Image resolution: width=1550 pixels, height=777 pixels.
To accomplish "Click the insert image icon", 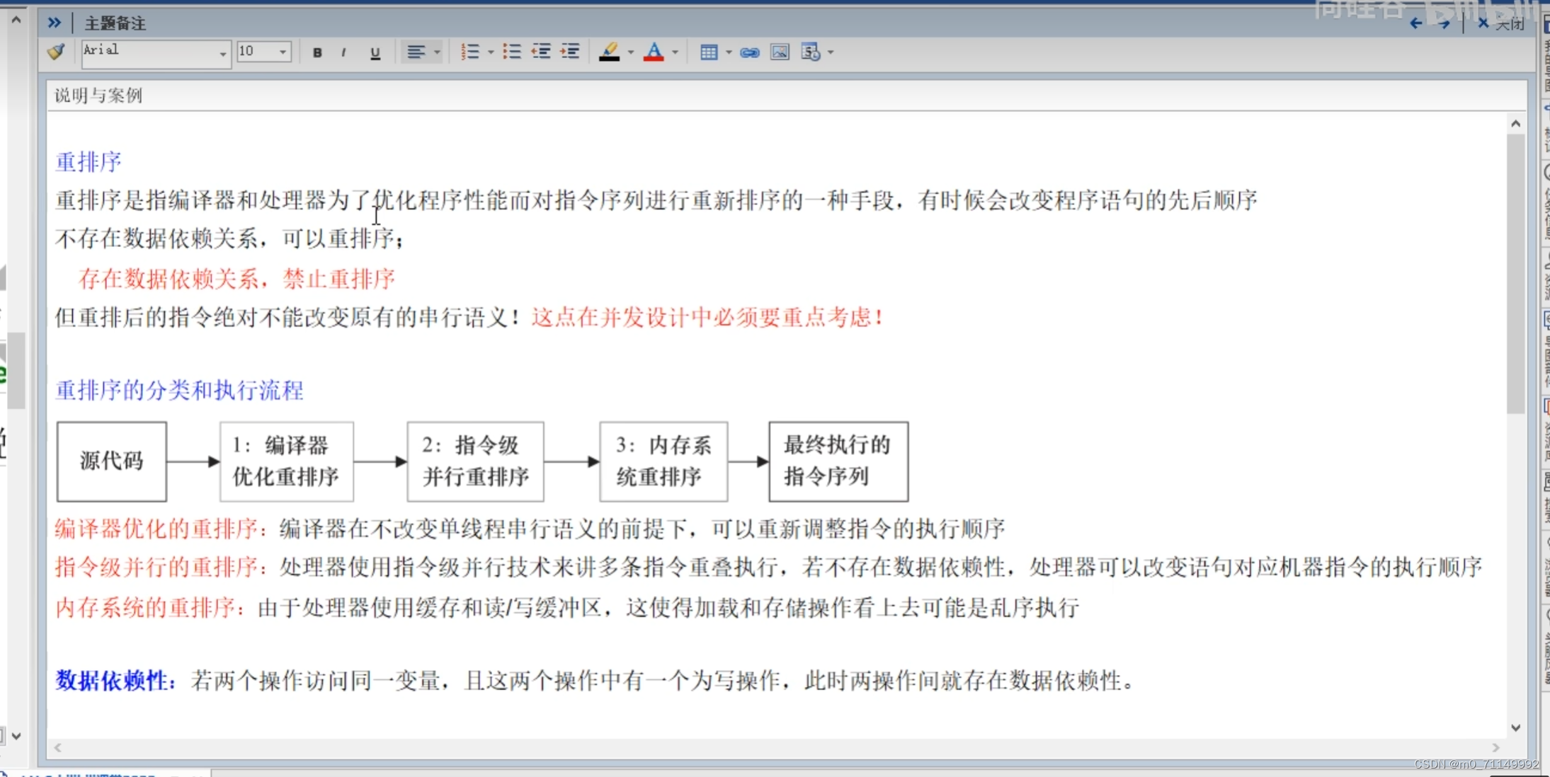I will (x=779, y=52).
